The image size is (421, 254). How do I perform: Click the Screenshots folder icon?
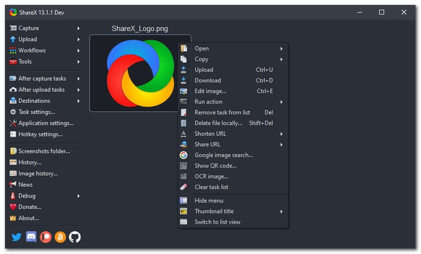point(13,151)
